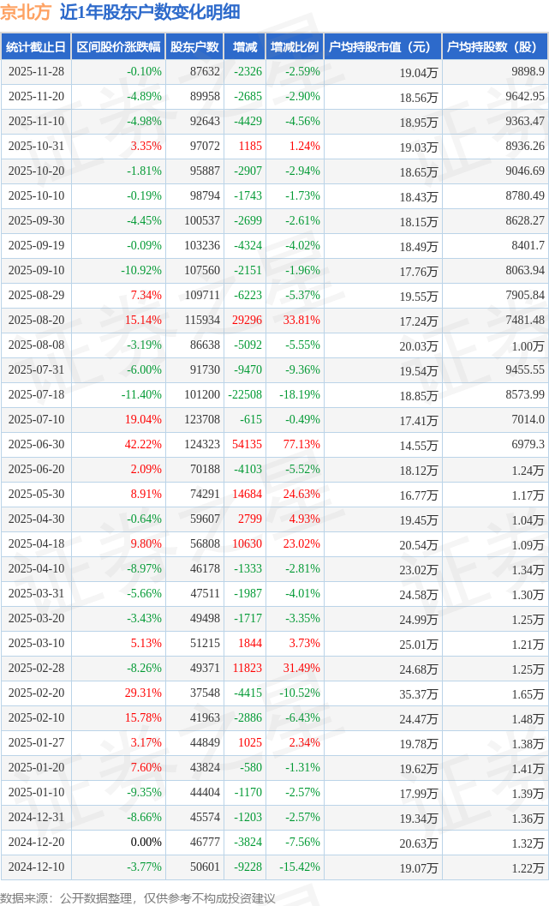This screenshot has width=549, height=906.
Task: Select the 42.22% price change cell
Action: click(143, 445)
